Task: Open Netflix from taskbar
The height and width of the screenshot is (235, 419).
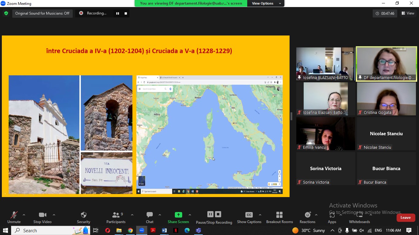Action: pyautogui.click(x=176, y=230)
